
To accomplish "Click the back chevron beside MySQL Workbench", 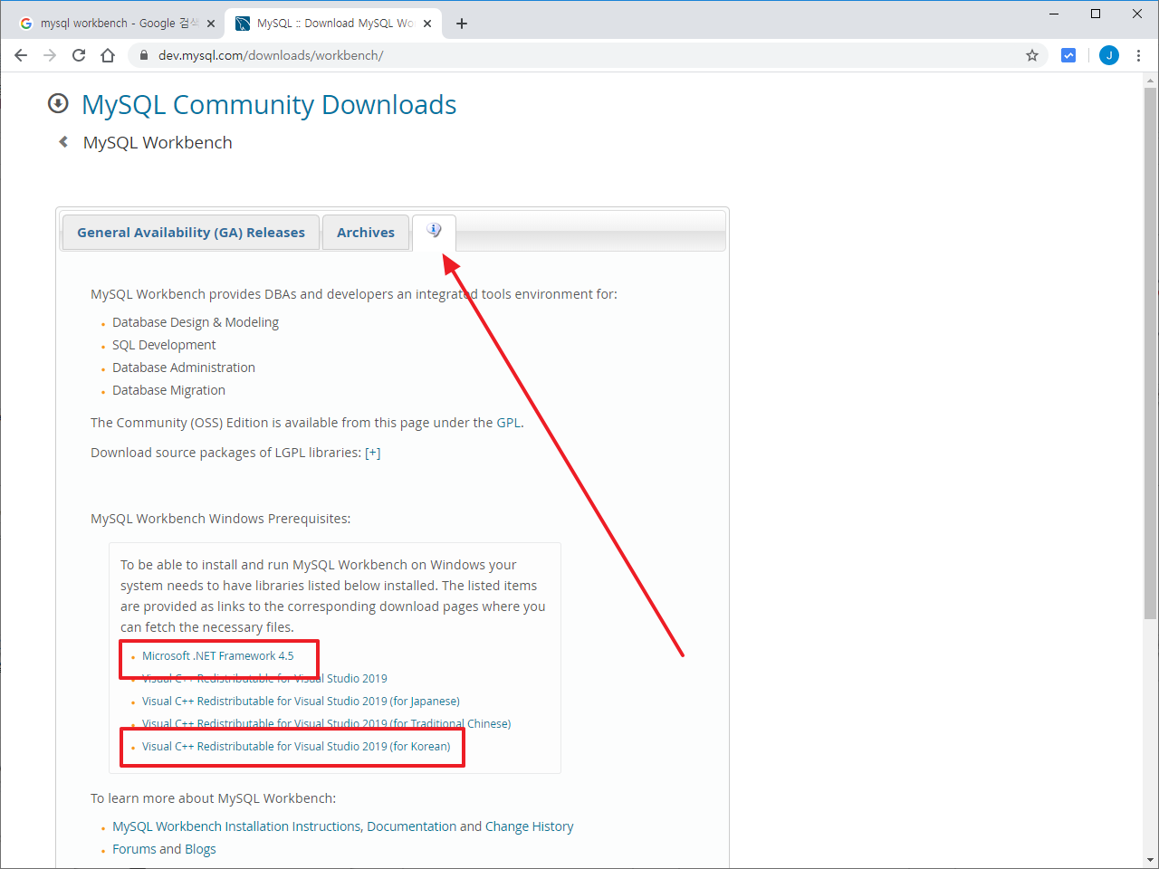I will (63, 142).
